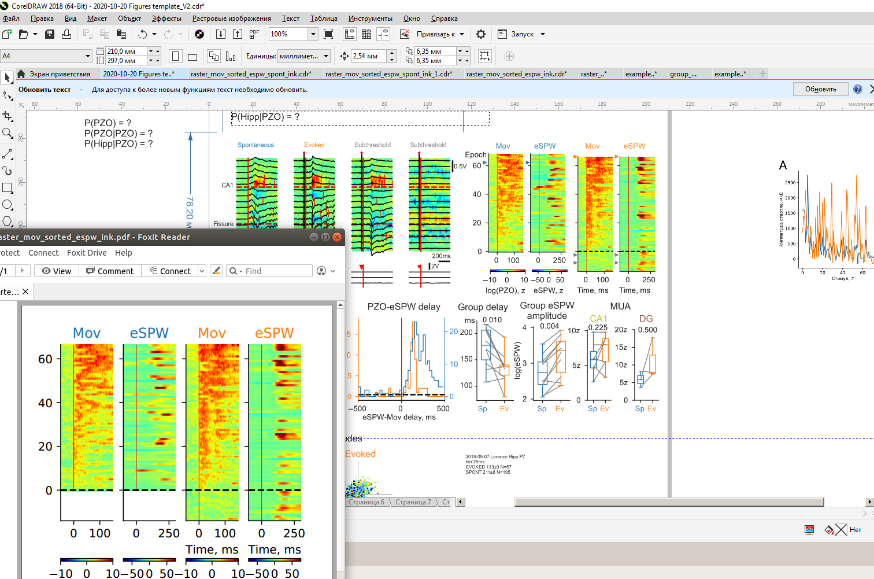Screen dimensions: 874x579
Task: Open the zoom level 100% dropdown
Action: (x=313, y=34)
